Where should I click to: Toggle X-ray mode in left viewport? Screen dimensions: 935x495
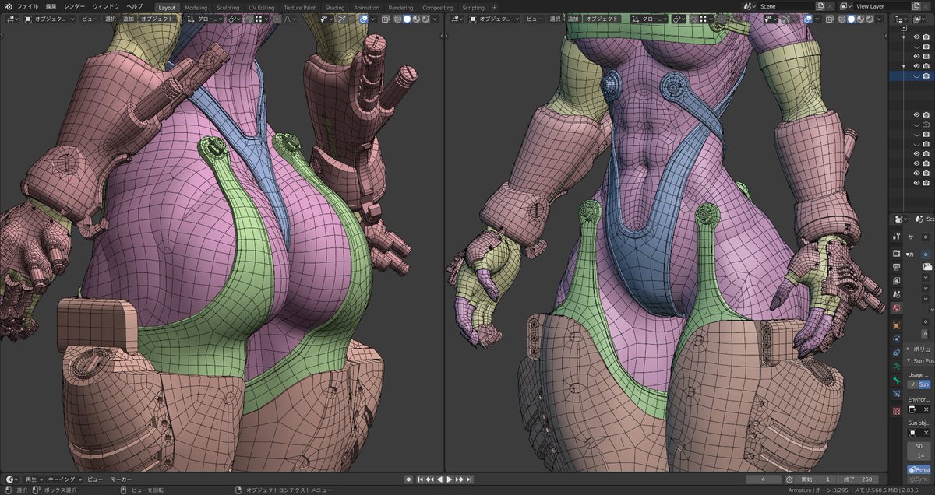[x=385, y=19]
